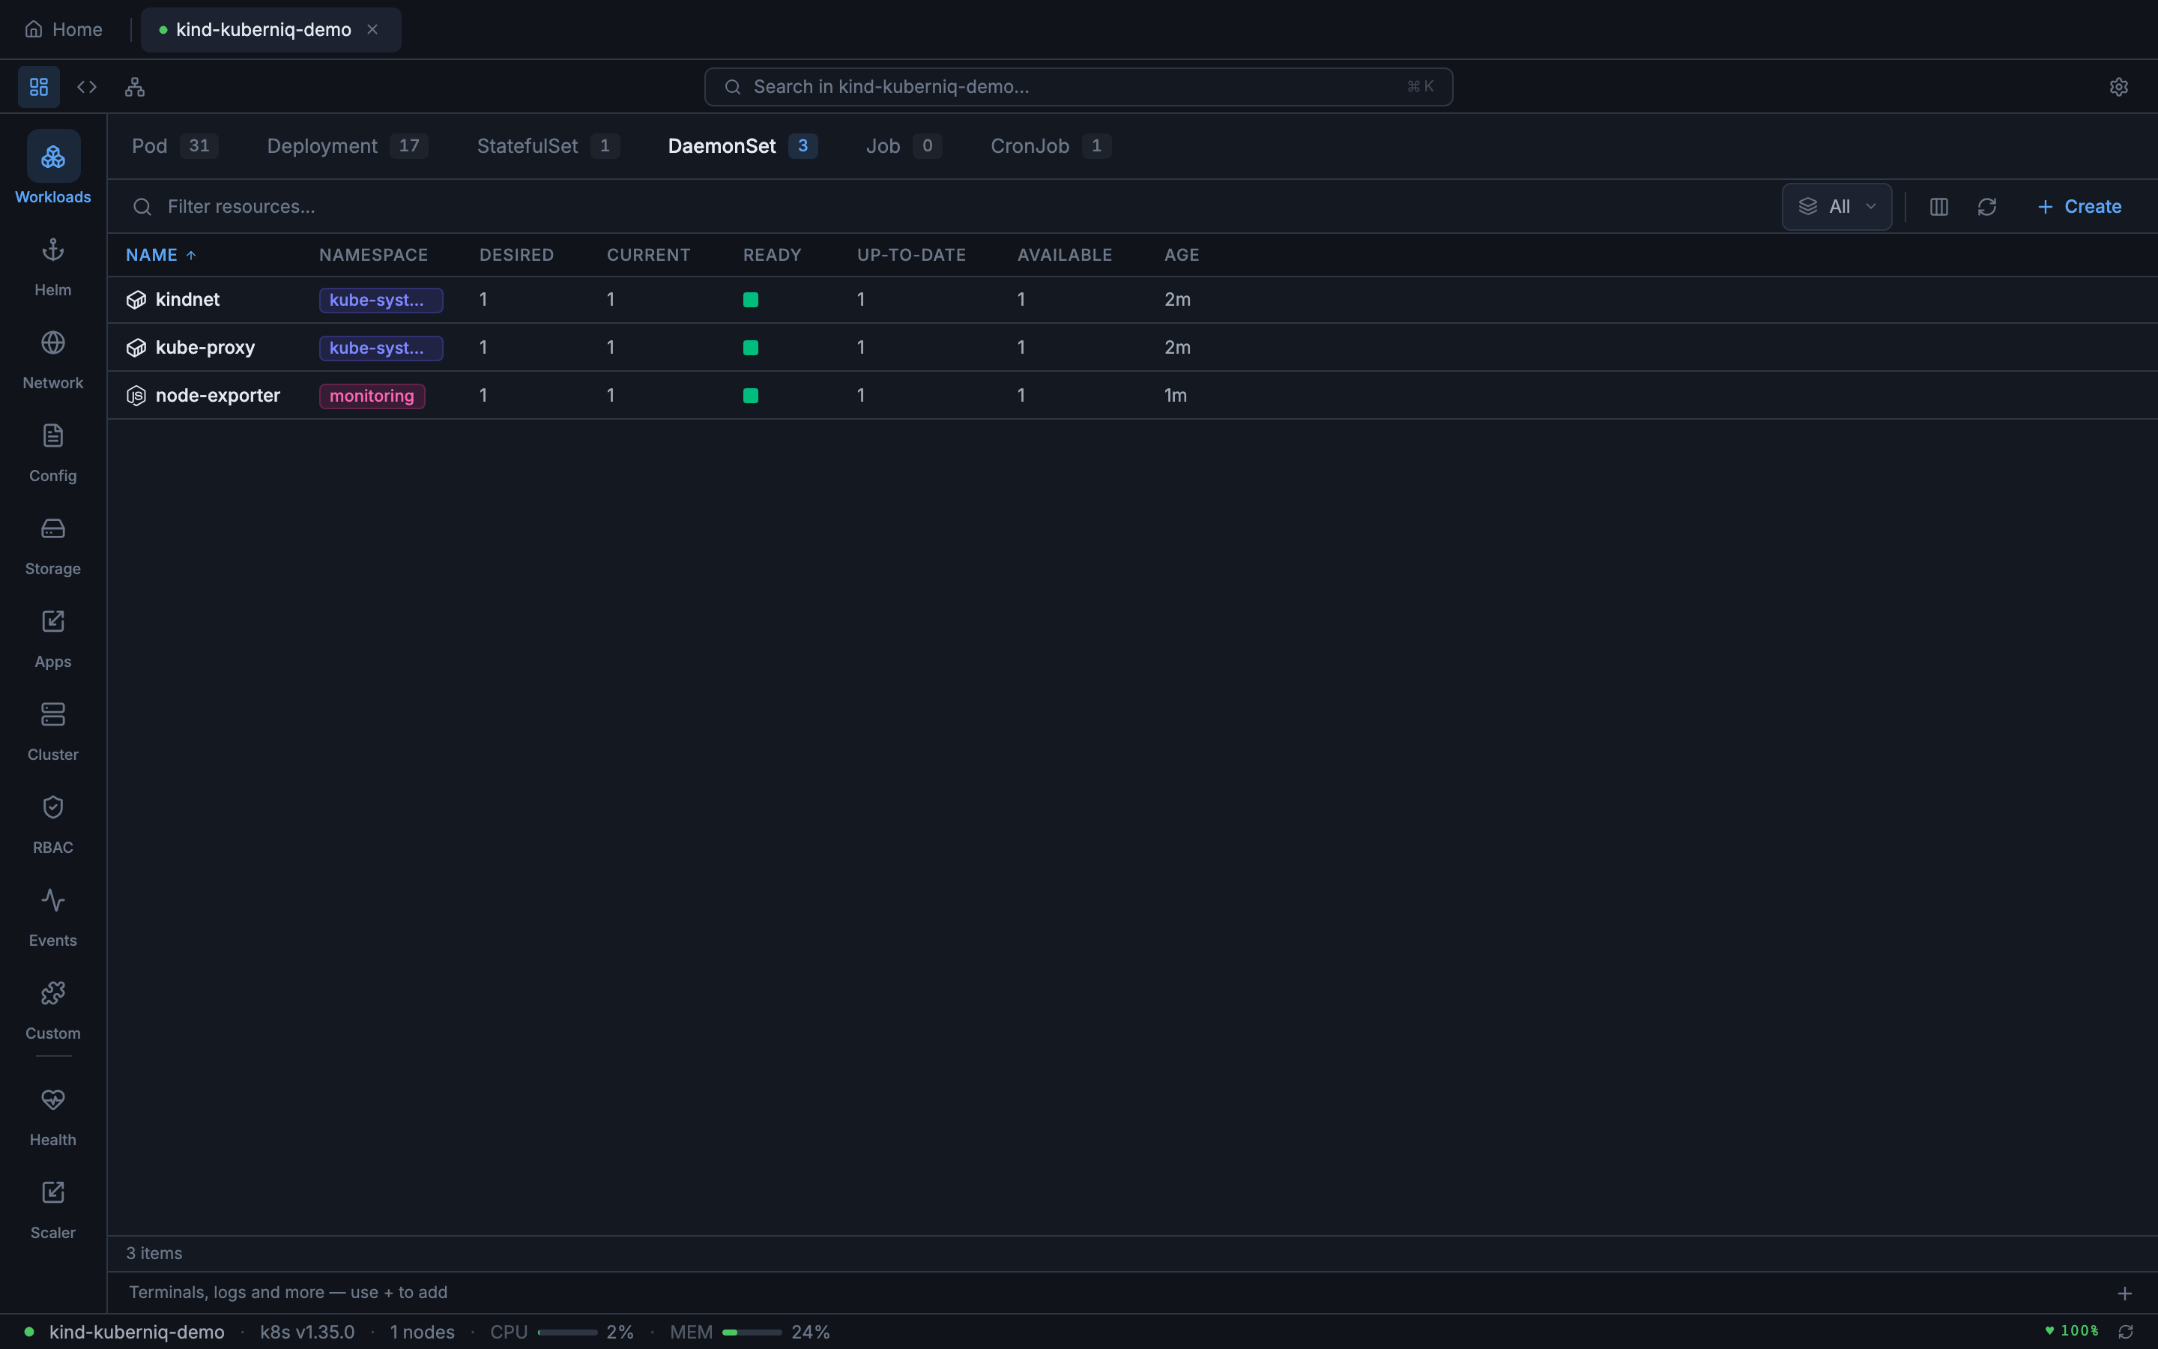Open application settings gear
The image size is (2158, 1349).
point(2119,85)
